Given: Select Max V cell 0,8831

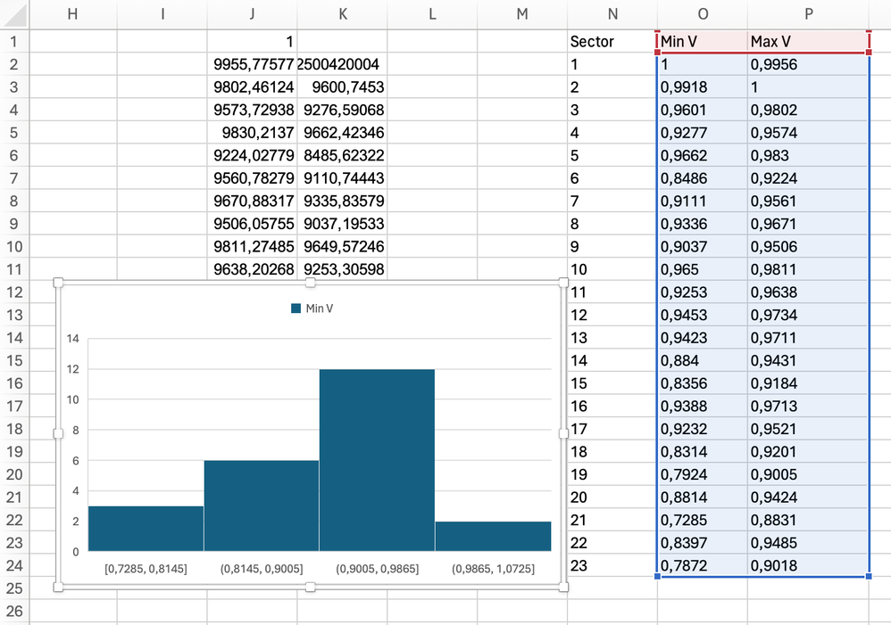Looking at the screenshot, I should [x=808, y=520].
